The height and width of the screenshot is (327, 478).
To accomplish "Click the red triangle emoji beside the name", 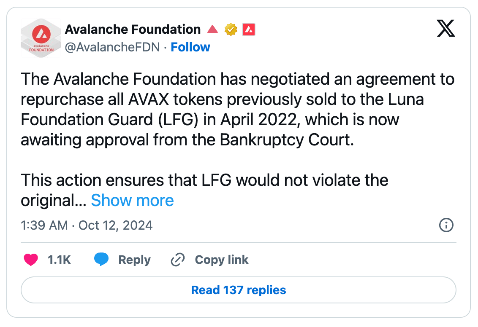I will 213,29.
